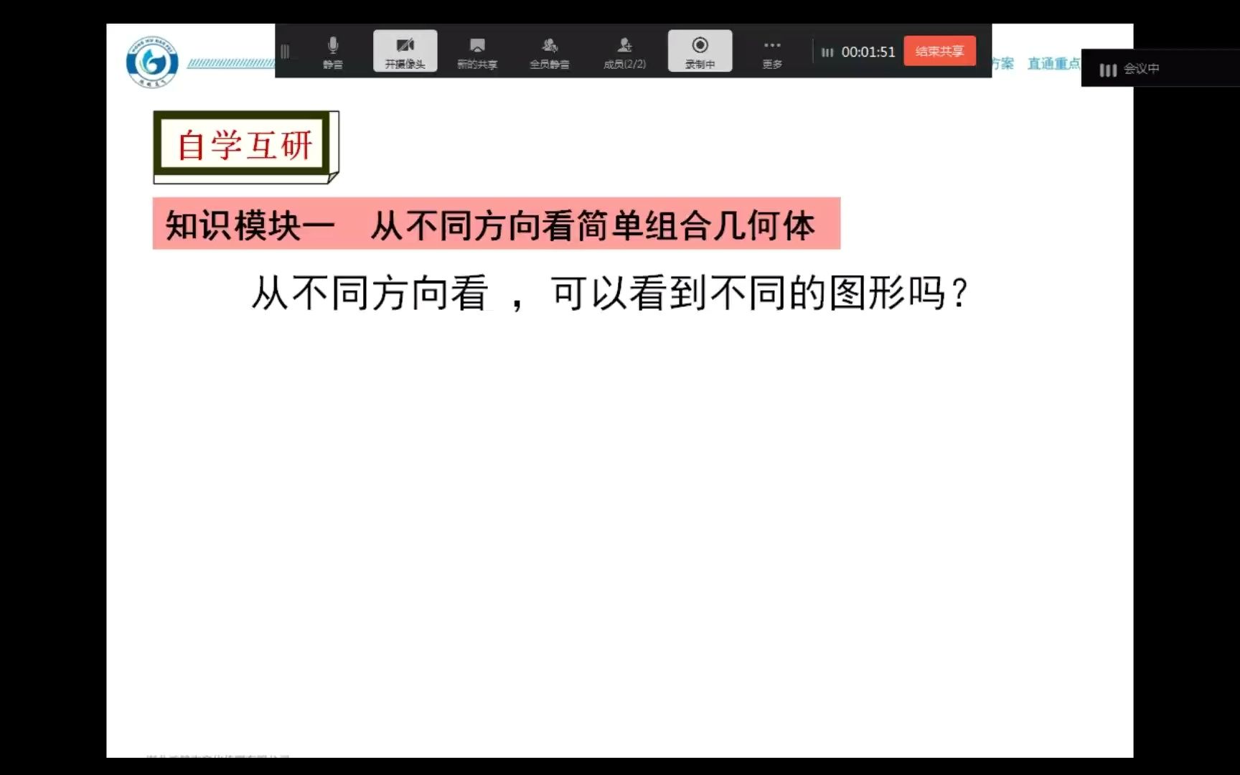Image resolution: width=1240 pixels, height=775 pixels.
Task: Click the red End Sharing (结束共享) button
Action: [x=939, y=51]
